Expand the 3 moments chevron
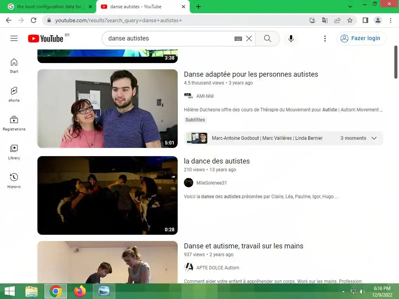This screenshot has width=399, height=299. 374,138
